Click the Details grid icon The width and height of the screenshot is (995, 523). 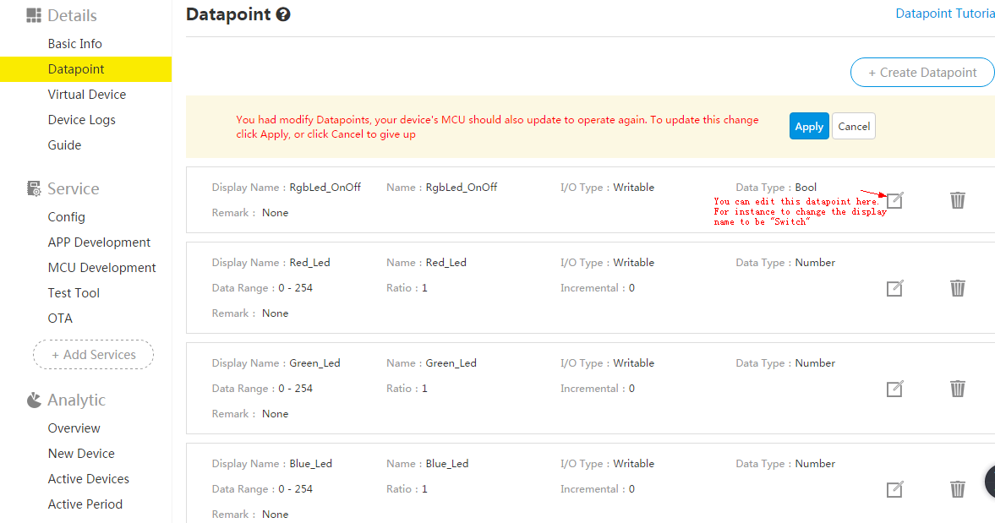33,14
